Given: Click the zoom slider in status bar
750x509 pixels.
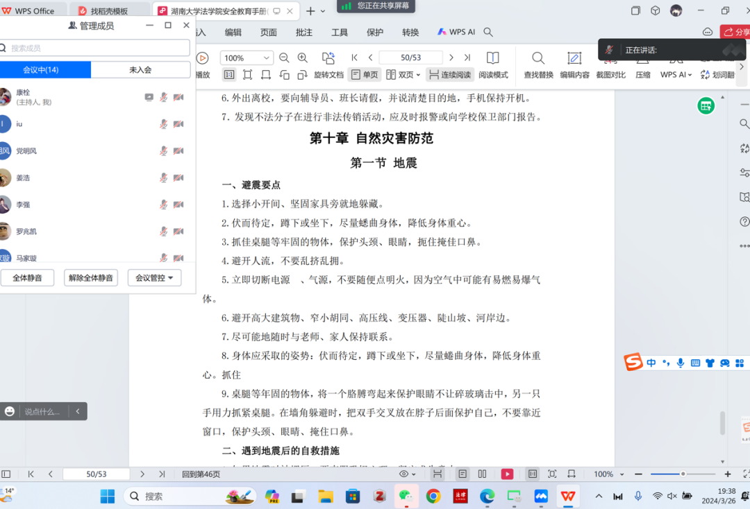Looking at the screenshot, I should click(x=683, y=474).
